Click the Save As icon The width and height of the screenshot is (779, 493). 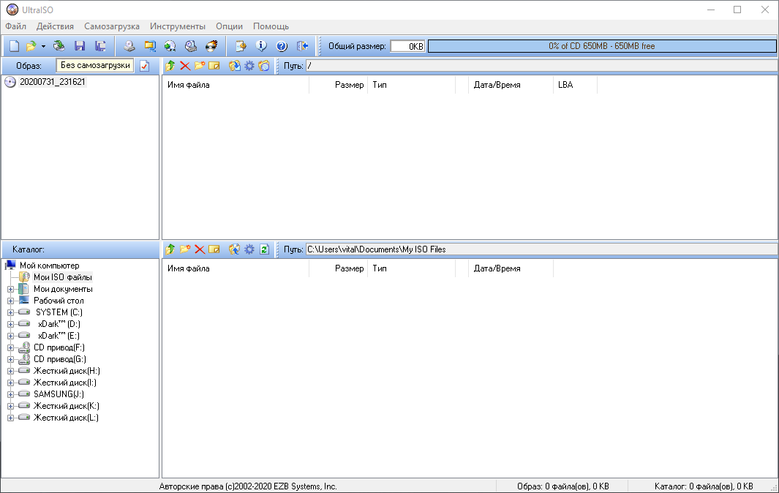(100, 46)
